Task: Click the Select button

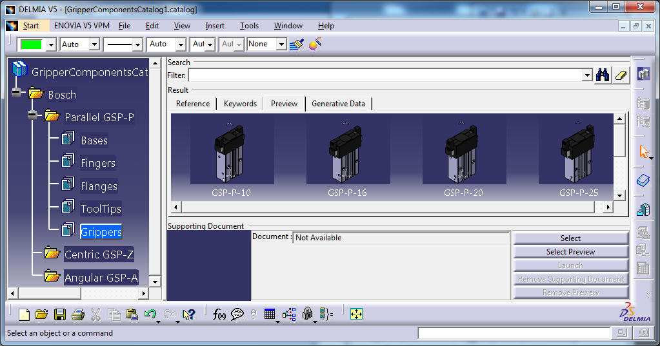Action: [x=570, y=238]
